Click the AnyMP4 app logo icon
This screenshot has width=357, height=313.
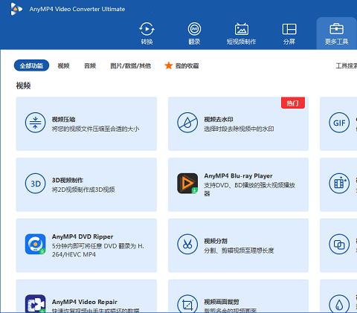click(16, 9)
